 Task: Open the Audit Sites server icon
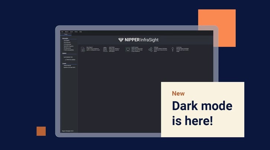pos(105,49)
